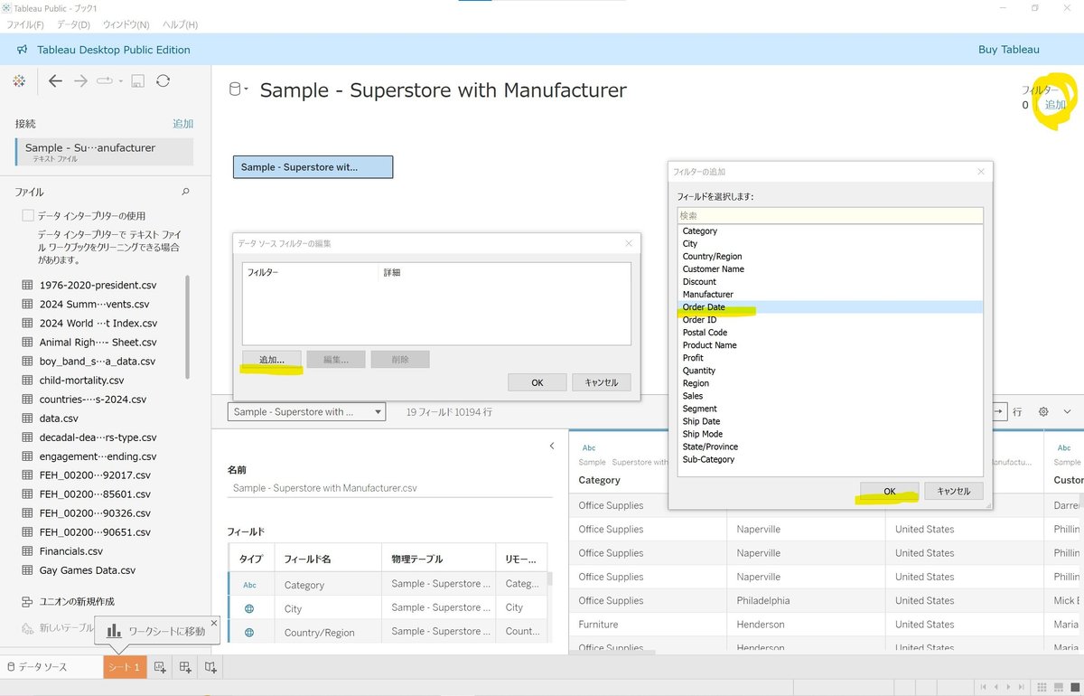Go forward with the right arrow icon
Image resolution: width=1084 pixels, height=696 pixels.
tap(80, 81)
